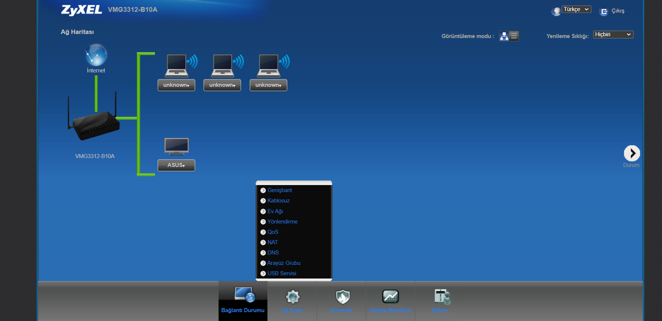The height and width of the screenshot is (321, 662).
Task: Click the İnternet label under the globe
Action: [96, 71]
